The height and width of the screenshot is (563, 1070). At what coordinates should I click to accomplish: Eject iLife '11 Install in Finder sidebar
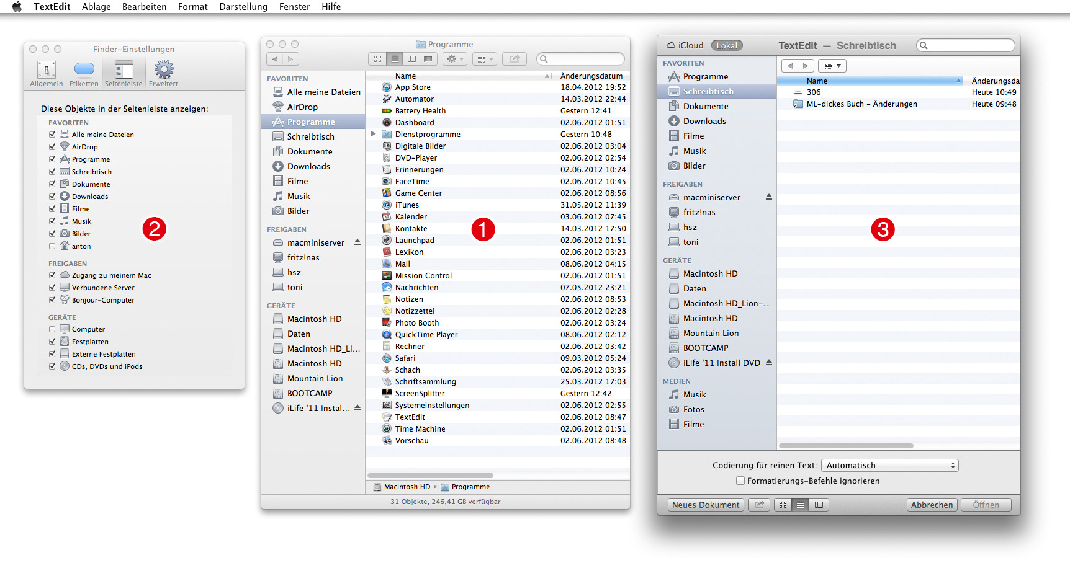coord(357,408)
